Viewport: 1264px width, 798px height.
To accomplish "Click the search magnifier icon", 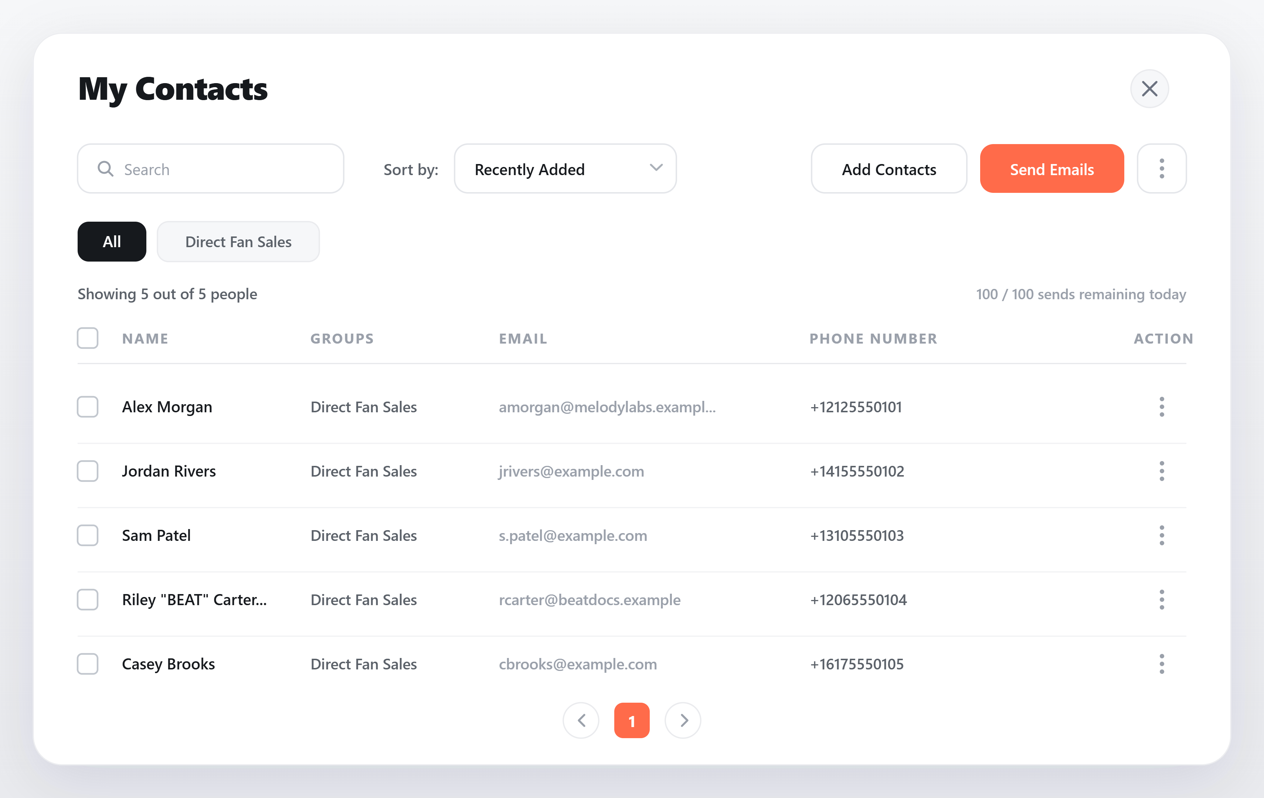I will [105, 169].
